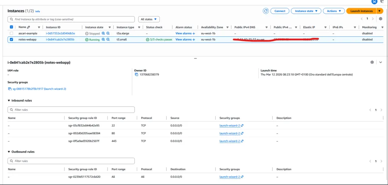
Task: Expand the Actions dropdown menu
Action: pyautogui.click(x=334, y=11)
